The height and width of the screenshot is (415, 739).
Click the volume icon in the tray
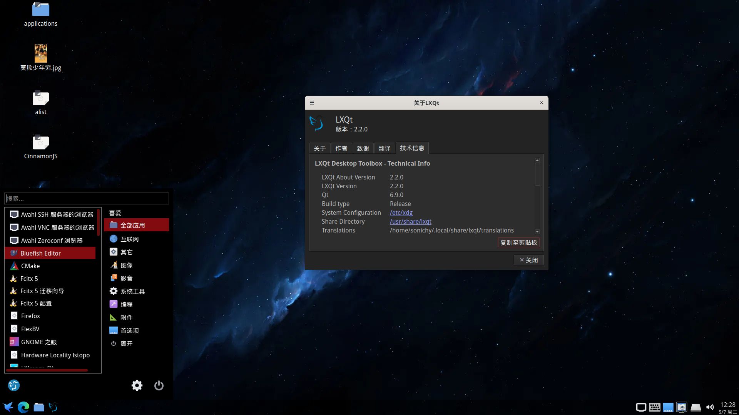pyautogui.click(x=710, y=407)
